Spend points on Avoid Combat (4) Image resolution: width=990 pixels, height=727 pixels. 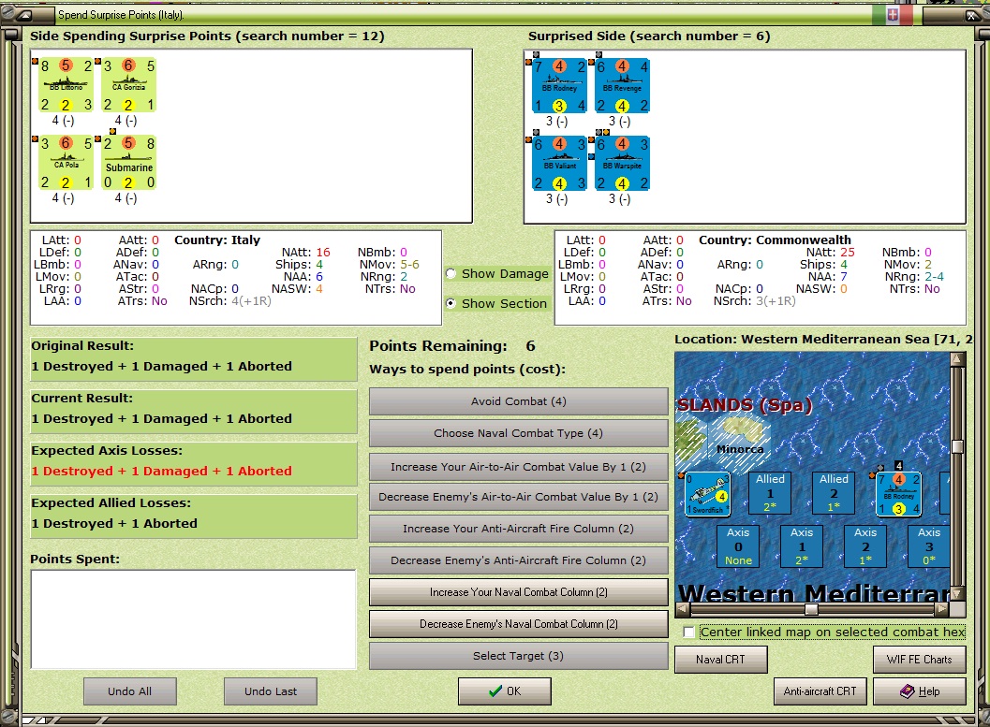tap(518, 401)
